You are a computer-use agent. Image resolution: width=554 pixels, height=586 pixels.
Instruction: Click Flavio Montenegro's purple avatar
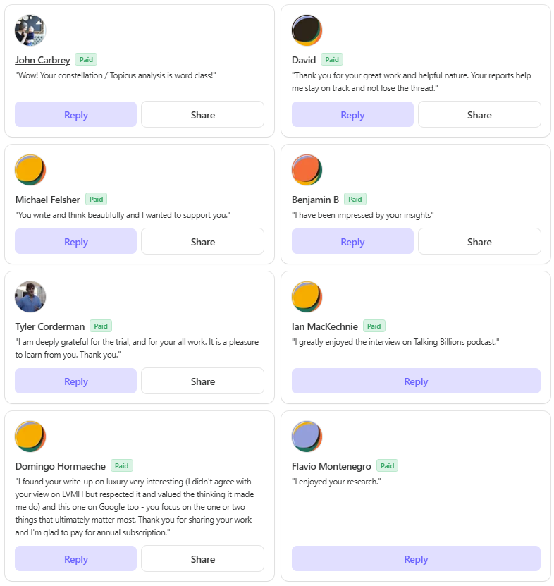point(307,436)
